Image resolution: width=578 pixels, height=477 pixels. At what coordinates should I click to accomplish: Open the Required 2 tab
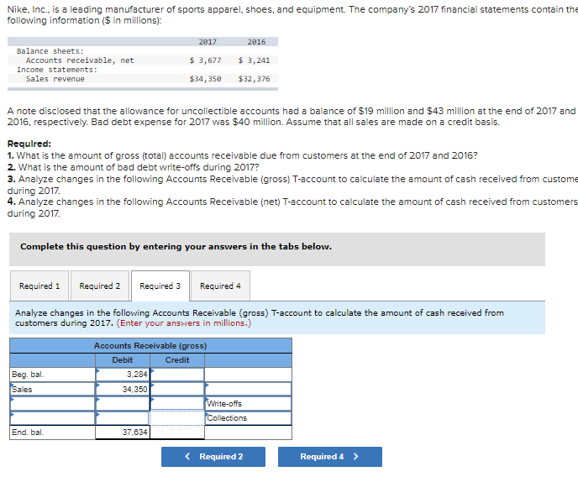click(100, 286)
